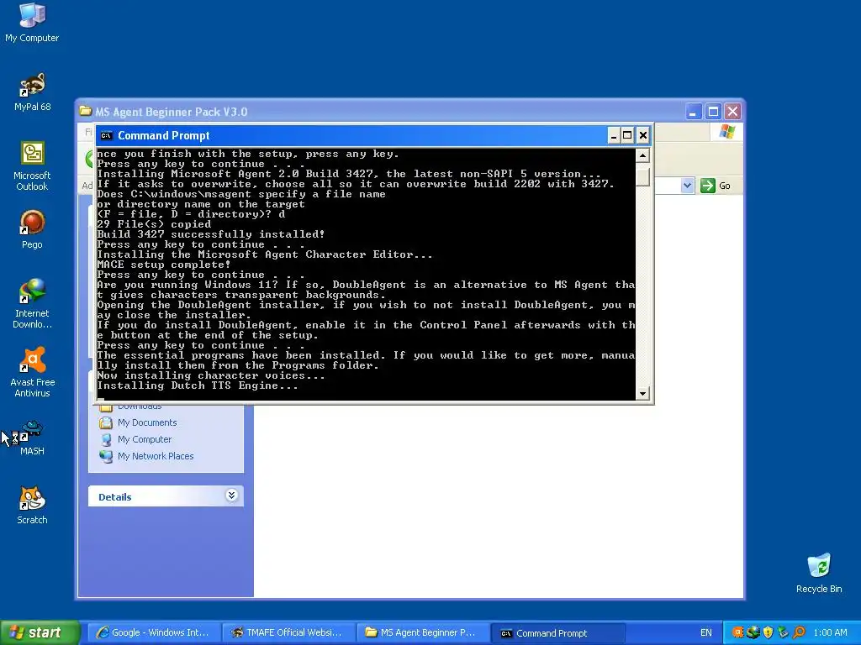Image resolution: width=861 pixels, height=645 pixels.
Task: Click the Command Prompt scroll down arrow
Action: [x=642, y=394]
